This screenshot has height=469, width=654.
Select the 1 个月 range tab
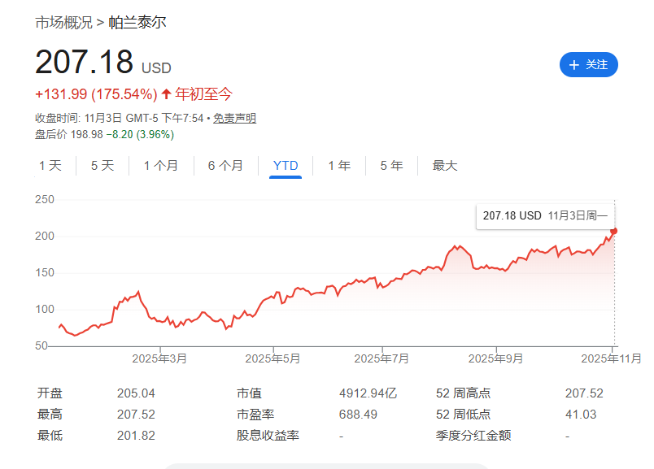(161, 166)
